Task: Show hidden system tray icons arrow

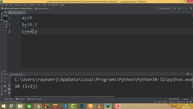Action: pos(165,106)
